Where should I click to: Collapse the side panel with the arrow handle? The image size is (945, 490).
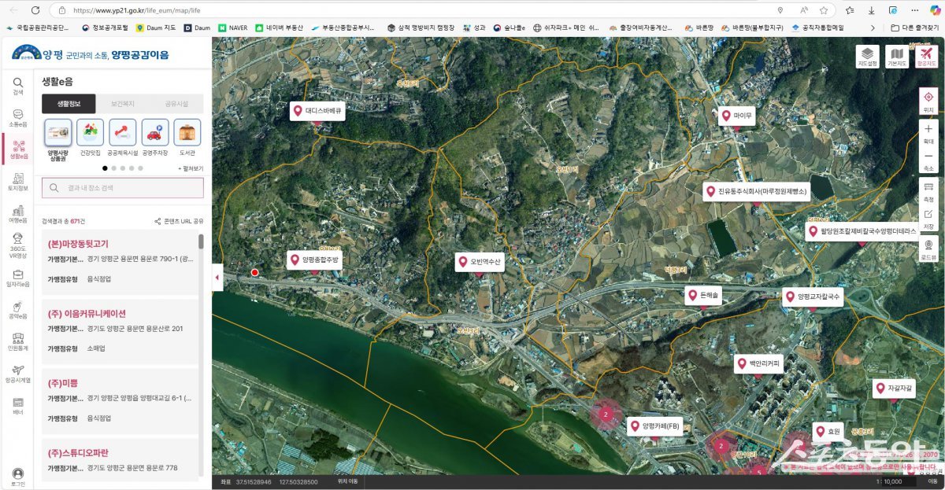tap(217, 277)
